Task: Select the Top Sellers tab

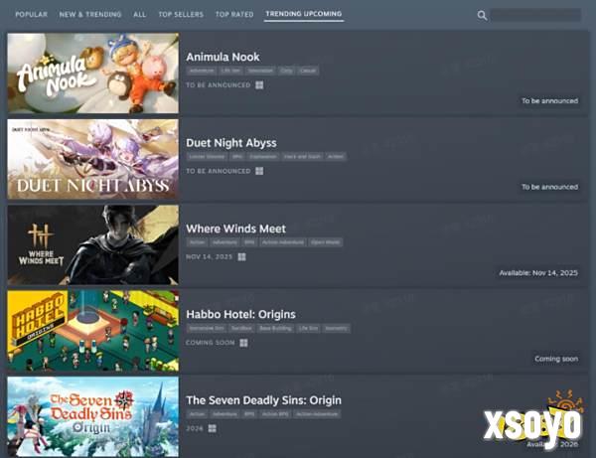Action: [x=181, y=15]
